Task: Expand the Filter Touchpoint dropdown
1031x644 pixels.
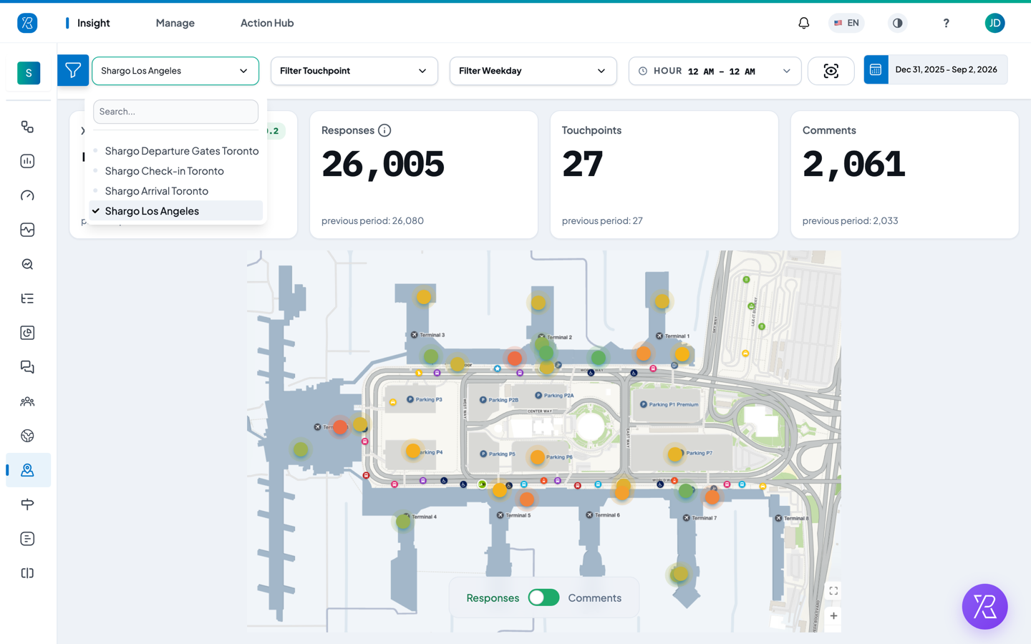Action: (354, 71)
